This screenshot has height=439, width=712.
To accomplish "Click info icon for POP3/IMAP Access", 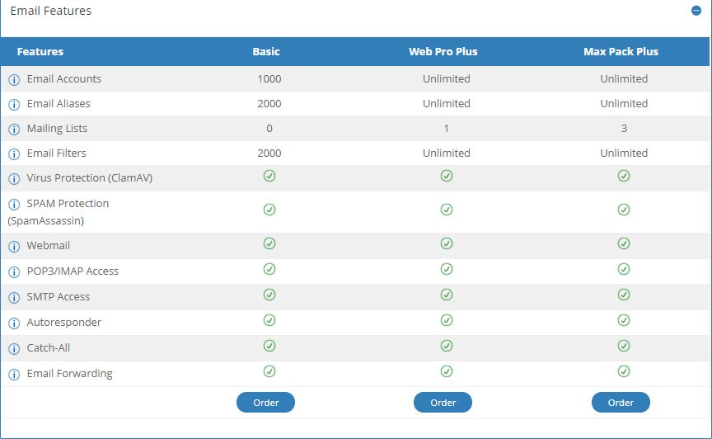I will 14,272.
